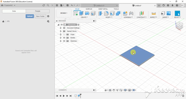
Task: Open the notifications bell
Action: [172, 5]
